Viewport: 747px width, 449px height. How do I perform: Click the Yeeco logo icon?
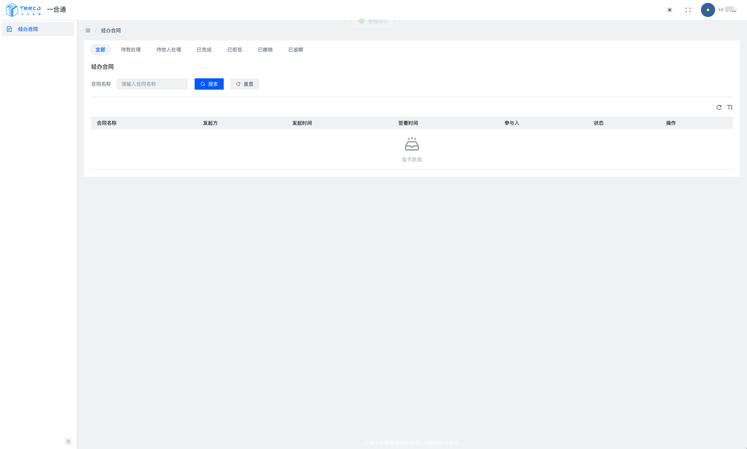pyautogui.click(x=12, y=10)
